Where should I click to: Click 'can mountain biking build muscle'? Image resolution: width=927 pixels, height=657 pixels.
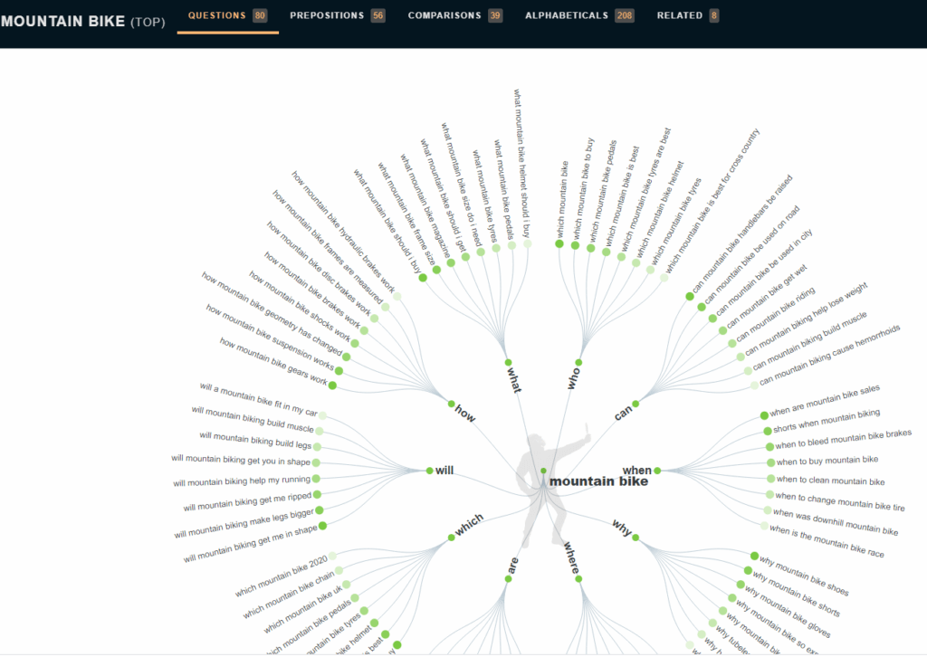pyautogui.click(x=810, y=341)
